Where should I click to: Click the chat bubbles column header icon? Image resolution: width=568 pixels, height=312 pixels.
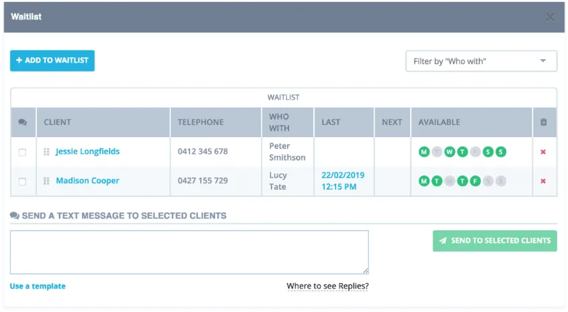(x=22, y=122)
